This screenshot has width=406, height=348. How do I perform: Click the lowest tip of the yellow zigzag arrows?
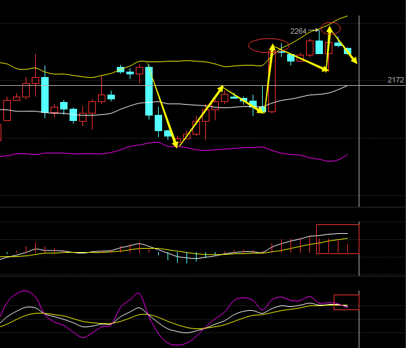point(176,146)
